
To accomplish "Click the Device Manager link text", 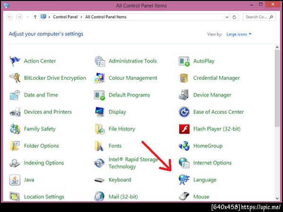I will point(212,95).
